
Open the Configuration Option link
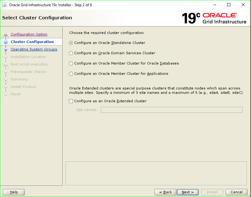(29, 34)
